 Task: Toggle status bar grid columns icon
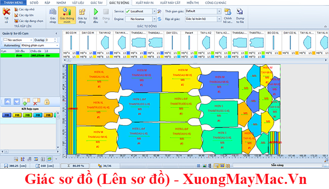click(198, 166)
